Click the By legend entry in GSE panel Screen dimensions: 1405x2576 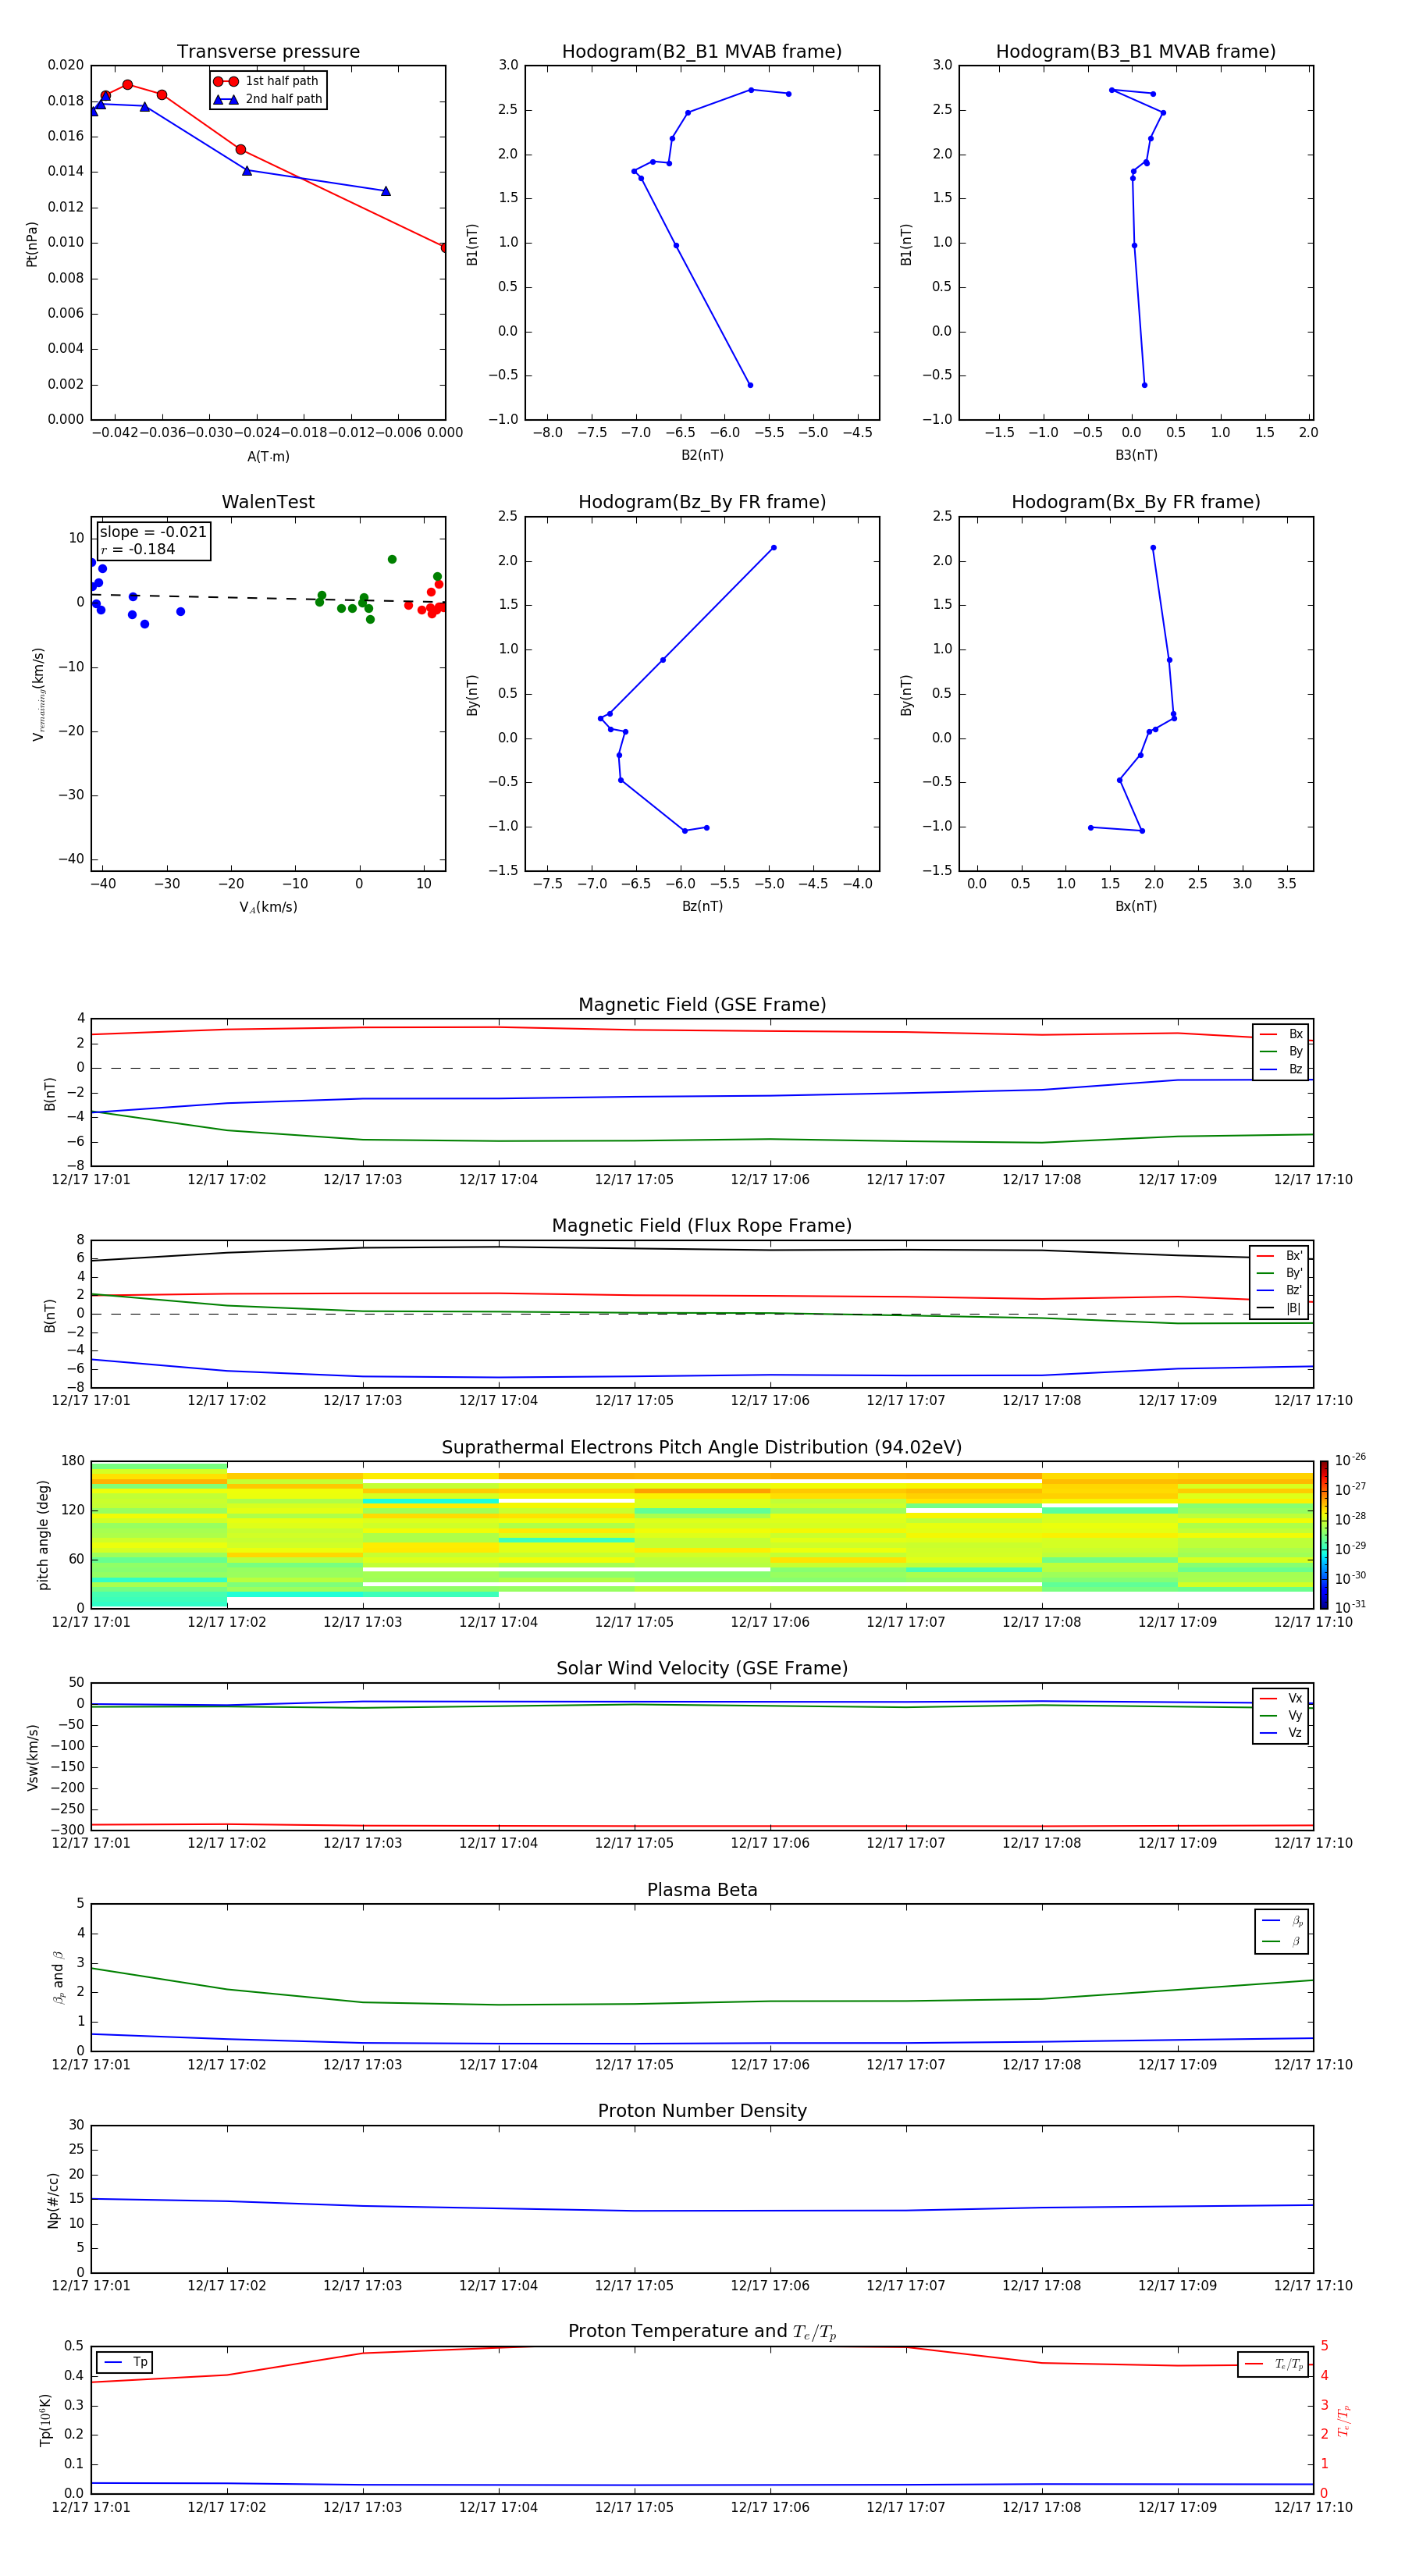(1281, 1051)
